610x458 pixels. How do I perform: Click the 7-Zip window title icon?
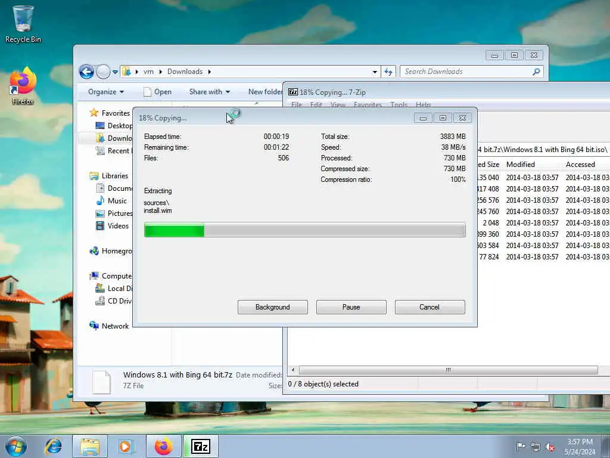click(293, 92)
